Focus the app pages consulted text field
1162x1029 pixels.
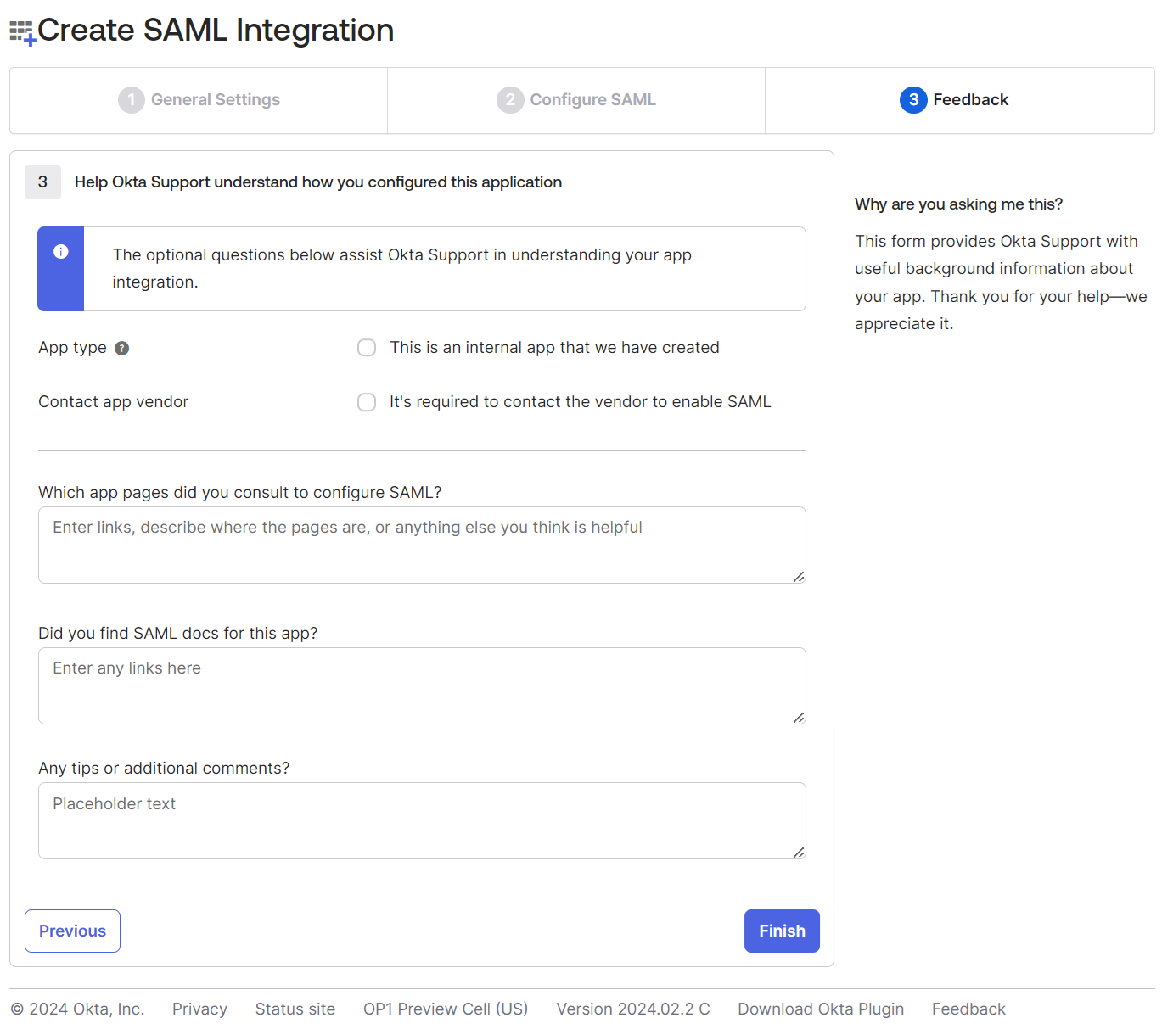[x=421, y=545]
